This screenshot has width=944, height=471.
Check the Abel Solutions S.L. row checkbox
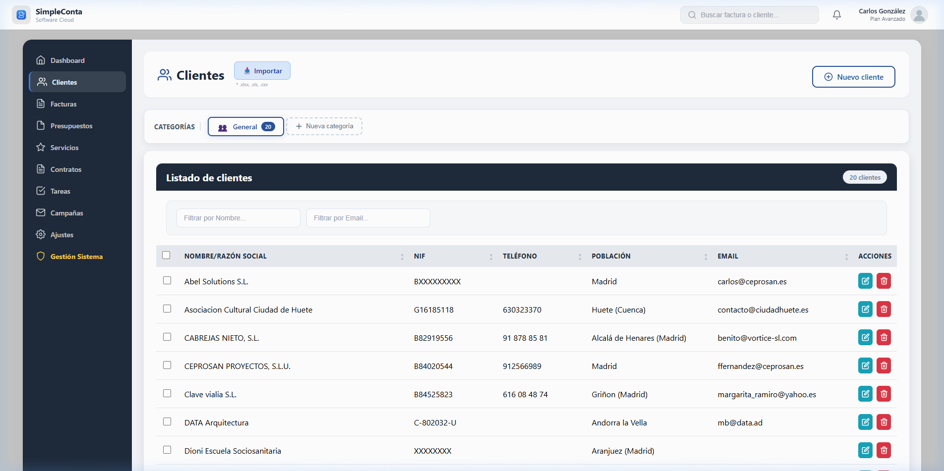[167, 280]
